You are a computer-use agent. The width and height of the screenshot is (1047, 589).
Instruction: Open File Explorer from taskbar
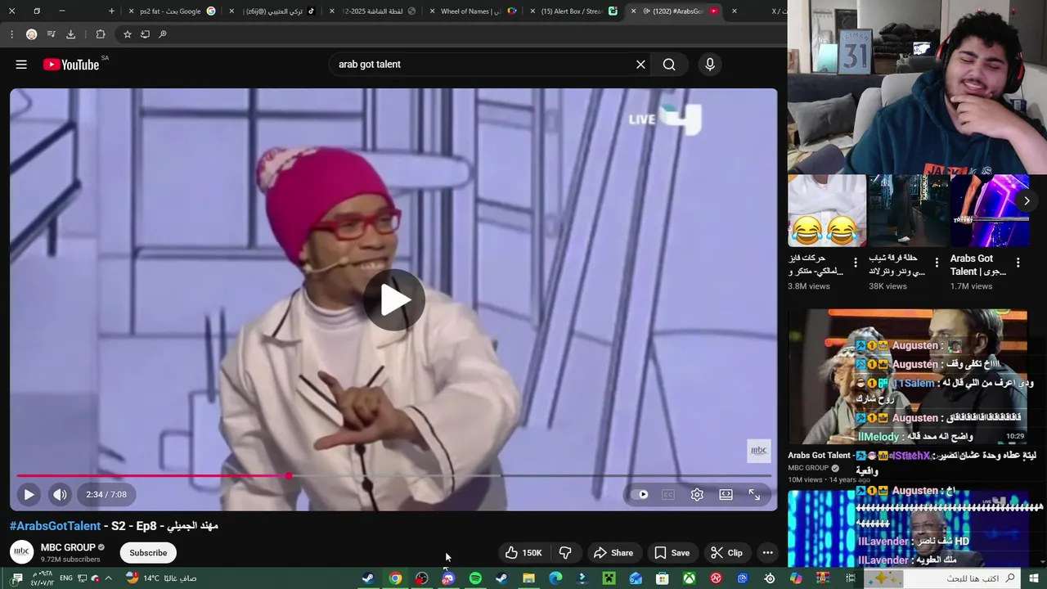(528, 578)
